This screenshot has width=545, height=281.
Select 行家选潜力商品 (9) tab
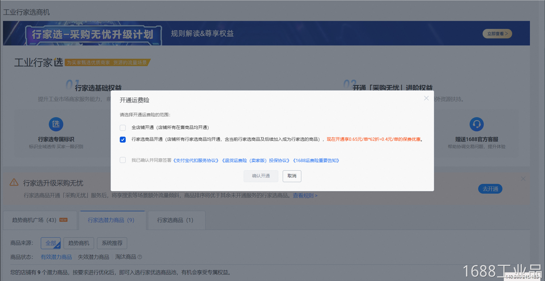[111, 220]
